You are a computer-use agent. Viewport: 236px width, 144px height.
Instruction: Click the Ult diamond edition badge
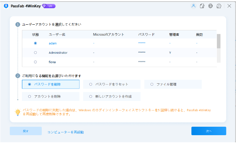coord(49,6)
